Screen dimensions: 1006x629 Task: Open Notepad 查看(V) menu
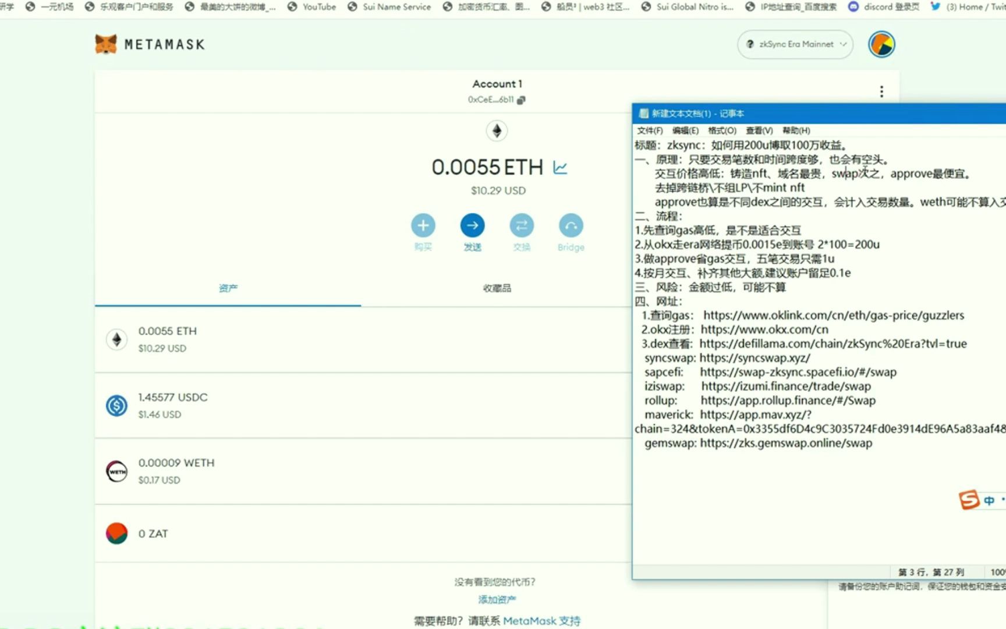[759, 130]
